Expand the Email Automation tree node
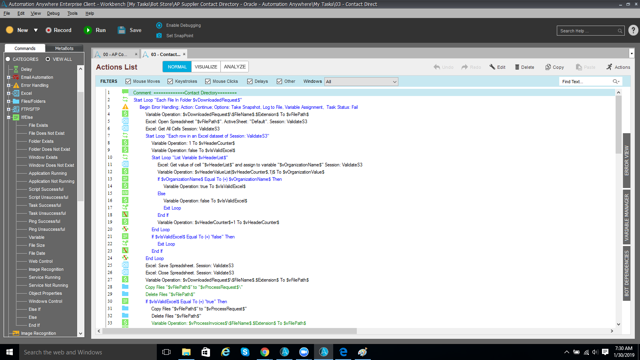This screenshot has width=640, height=360. (8, 77)
